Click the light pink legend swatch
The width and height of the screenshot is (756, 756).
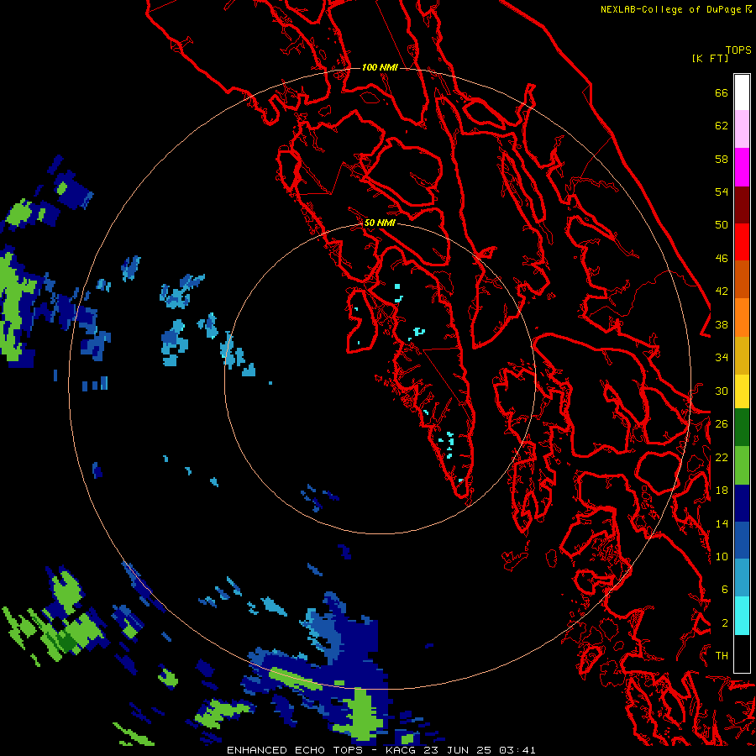(742, 129)
